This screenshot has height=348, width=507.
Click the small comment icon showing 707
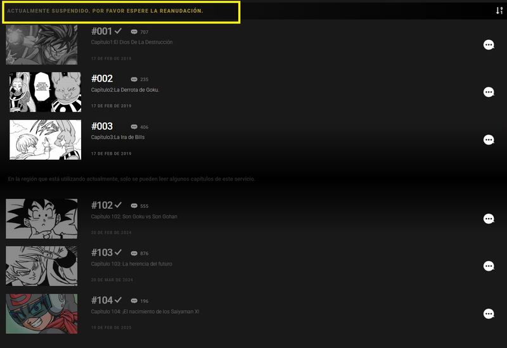134,32
